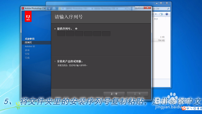Open the view options dropdown arrow in the Explorer window

pos(156,14)
